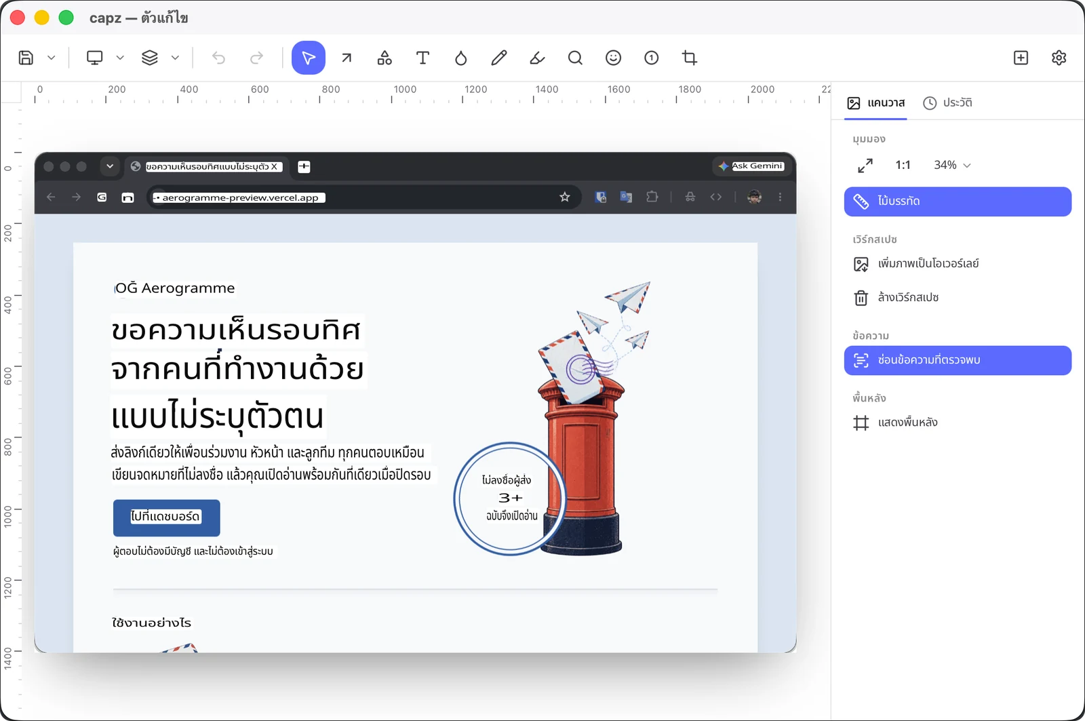This screenshot has width=1085, height=721.
Task: Select the blur droplet tool
Action: point(461,58)
